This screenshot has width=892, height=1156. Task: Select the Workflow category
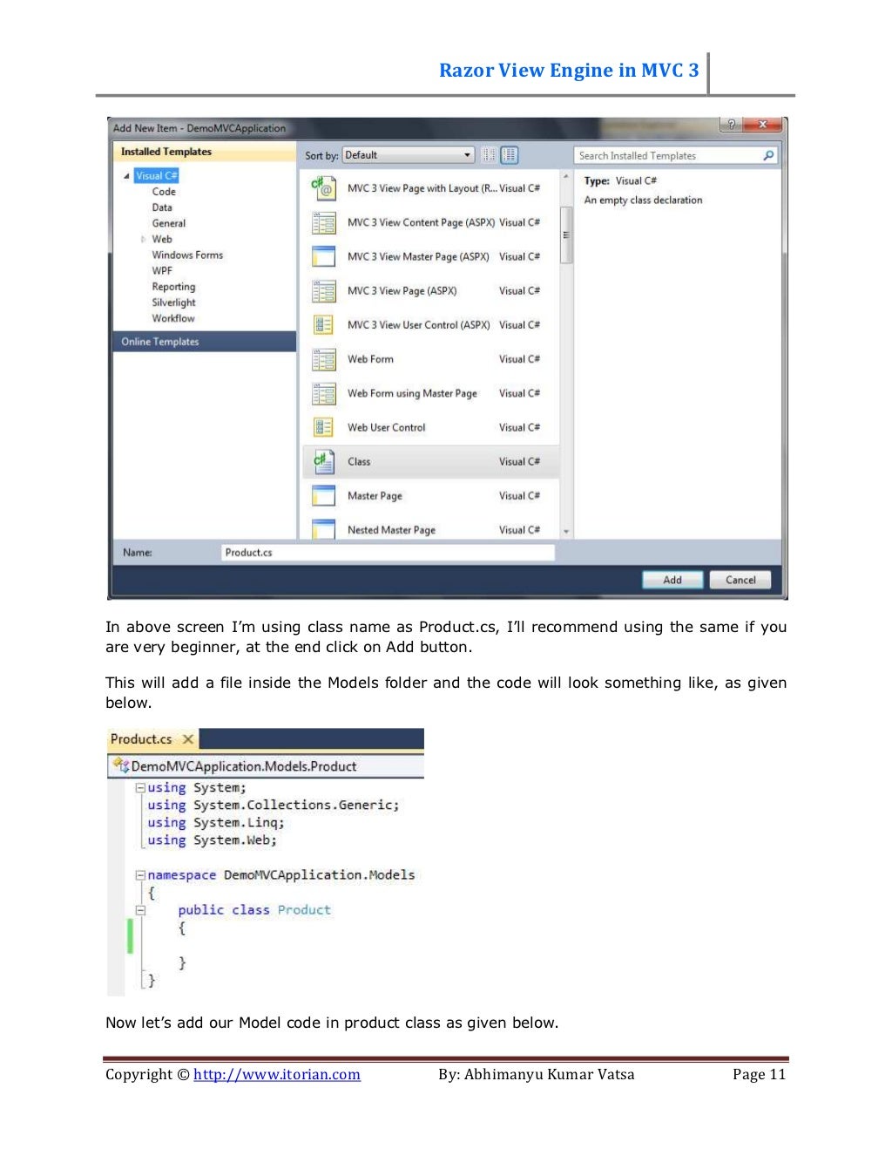[x=173, y=318]
